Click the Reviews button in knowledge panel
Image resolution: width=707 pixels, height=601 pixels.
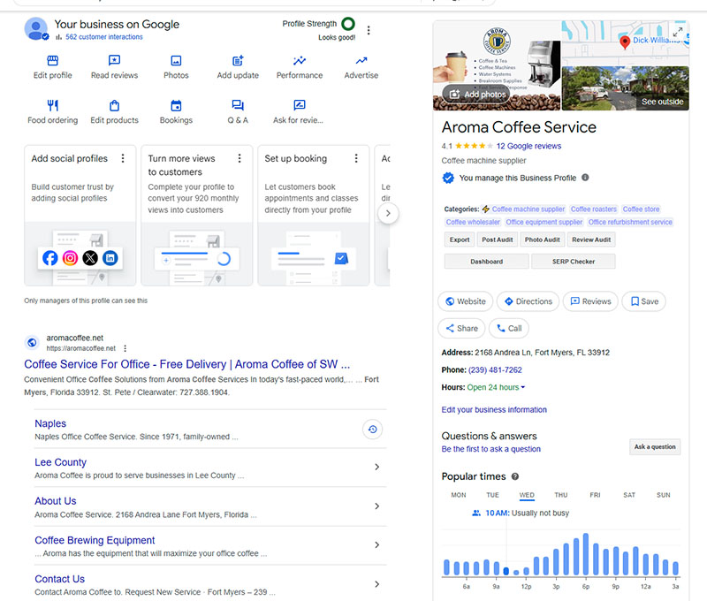click(590, 301)
